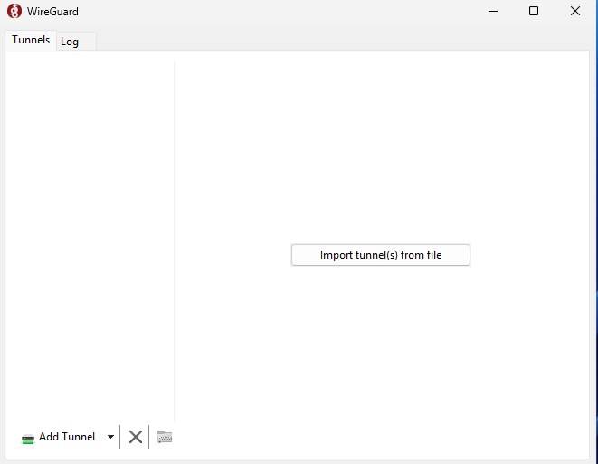The width and height of the screenshot is (598, 464).
Task: Maximize the WireGuard window
Action: [534, 12]
